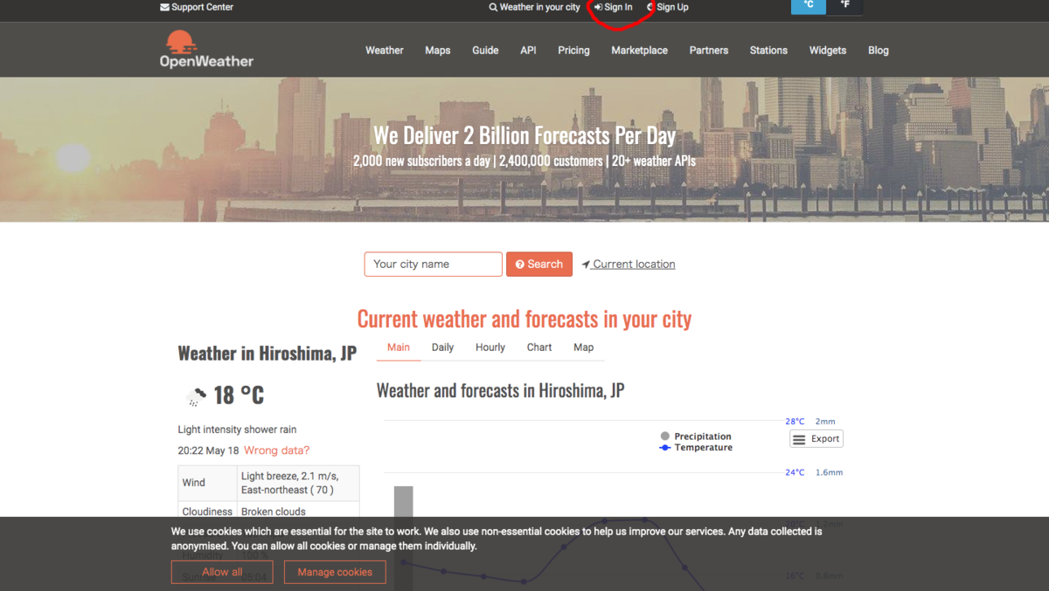This screenshot has height=591, width=1049.
Task: Click the Manage cookies button
Action: (335, 573)
